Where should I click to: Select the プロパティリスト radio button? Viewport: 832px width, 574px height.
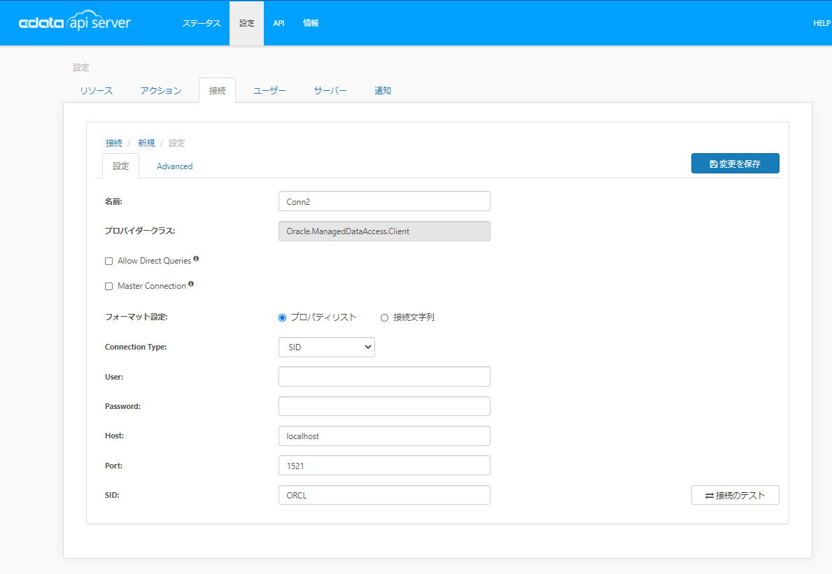point(283,317)
